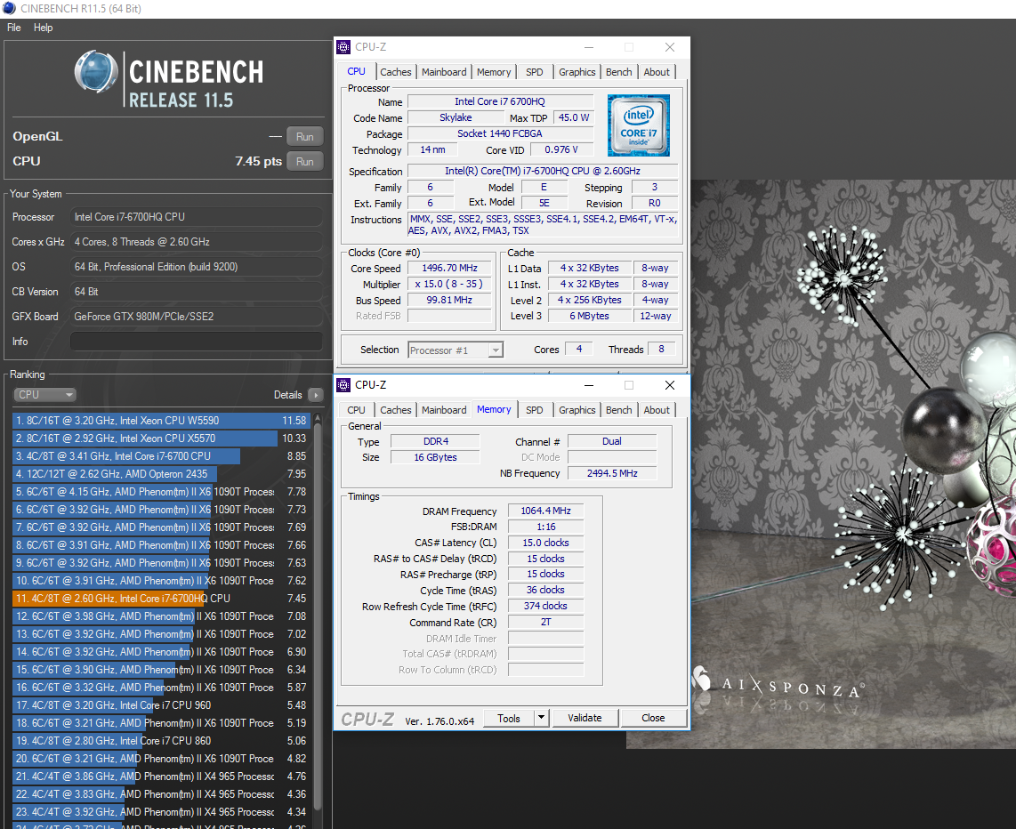1016x829 pixels.
Task: Click the Core Speed value 1496.70 MHz
Action: point(449,268)
